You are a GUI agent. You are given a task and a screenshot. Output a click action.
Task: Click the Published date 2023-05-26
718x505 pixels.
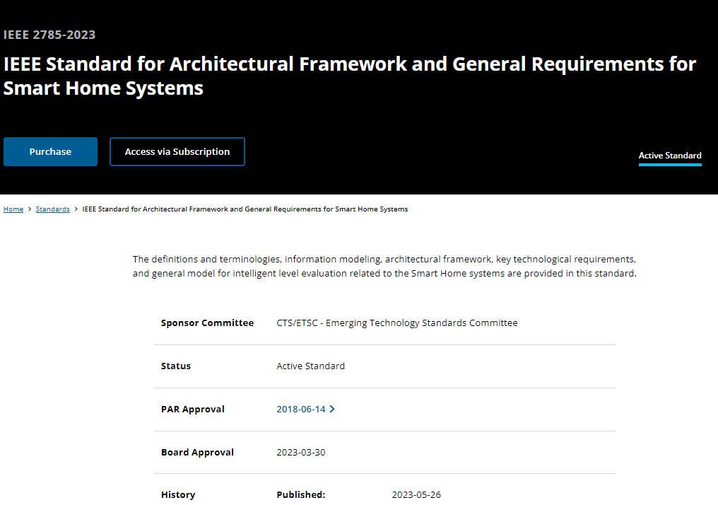coord(416,495)
